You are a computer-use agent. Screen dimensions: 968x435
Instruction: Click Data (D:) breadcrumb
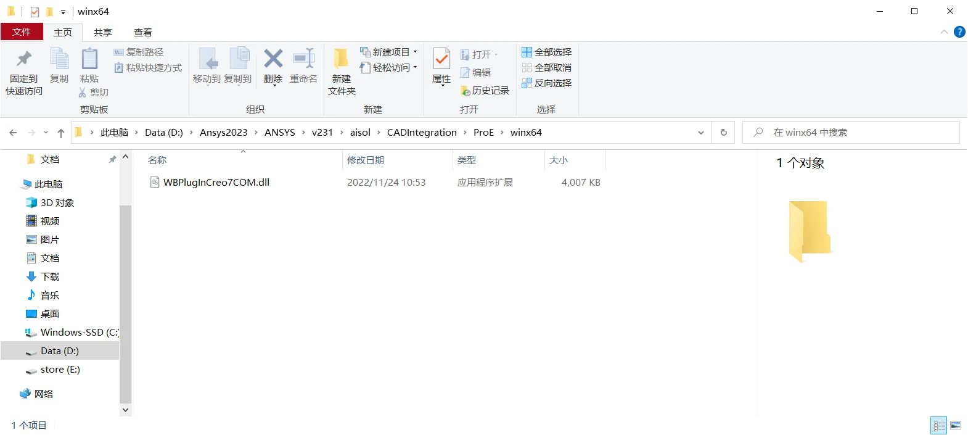[x=164, y=133]
